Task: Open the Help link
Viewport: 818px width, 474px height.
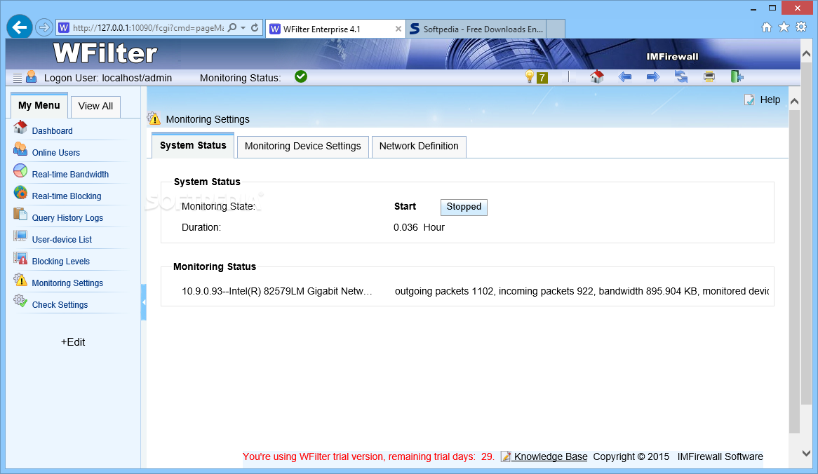Action: [770, 100]
